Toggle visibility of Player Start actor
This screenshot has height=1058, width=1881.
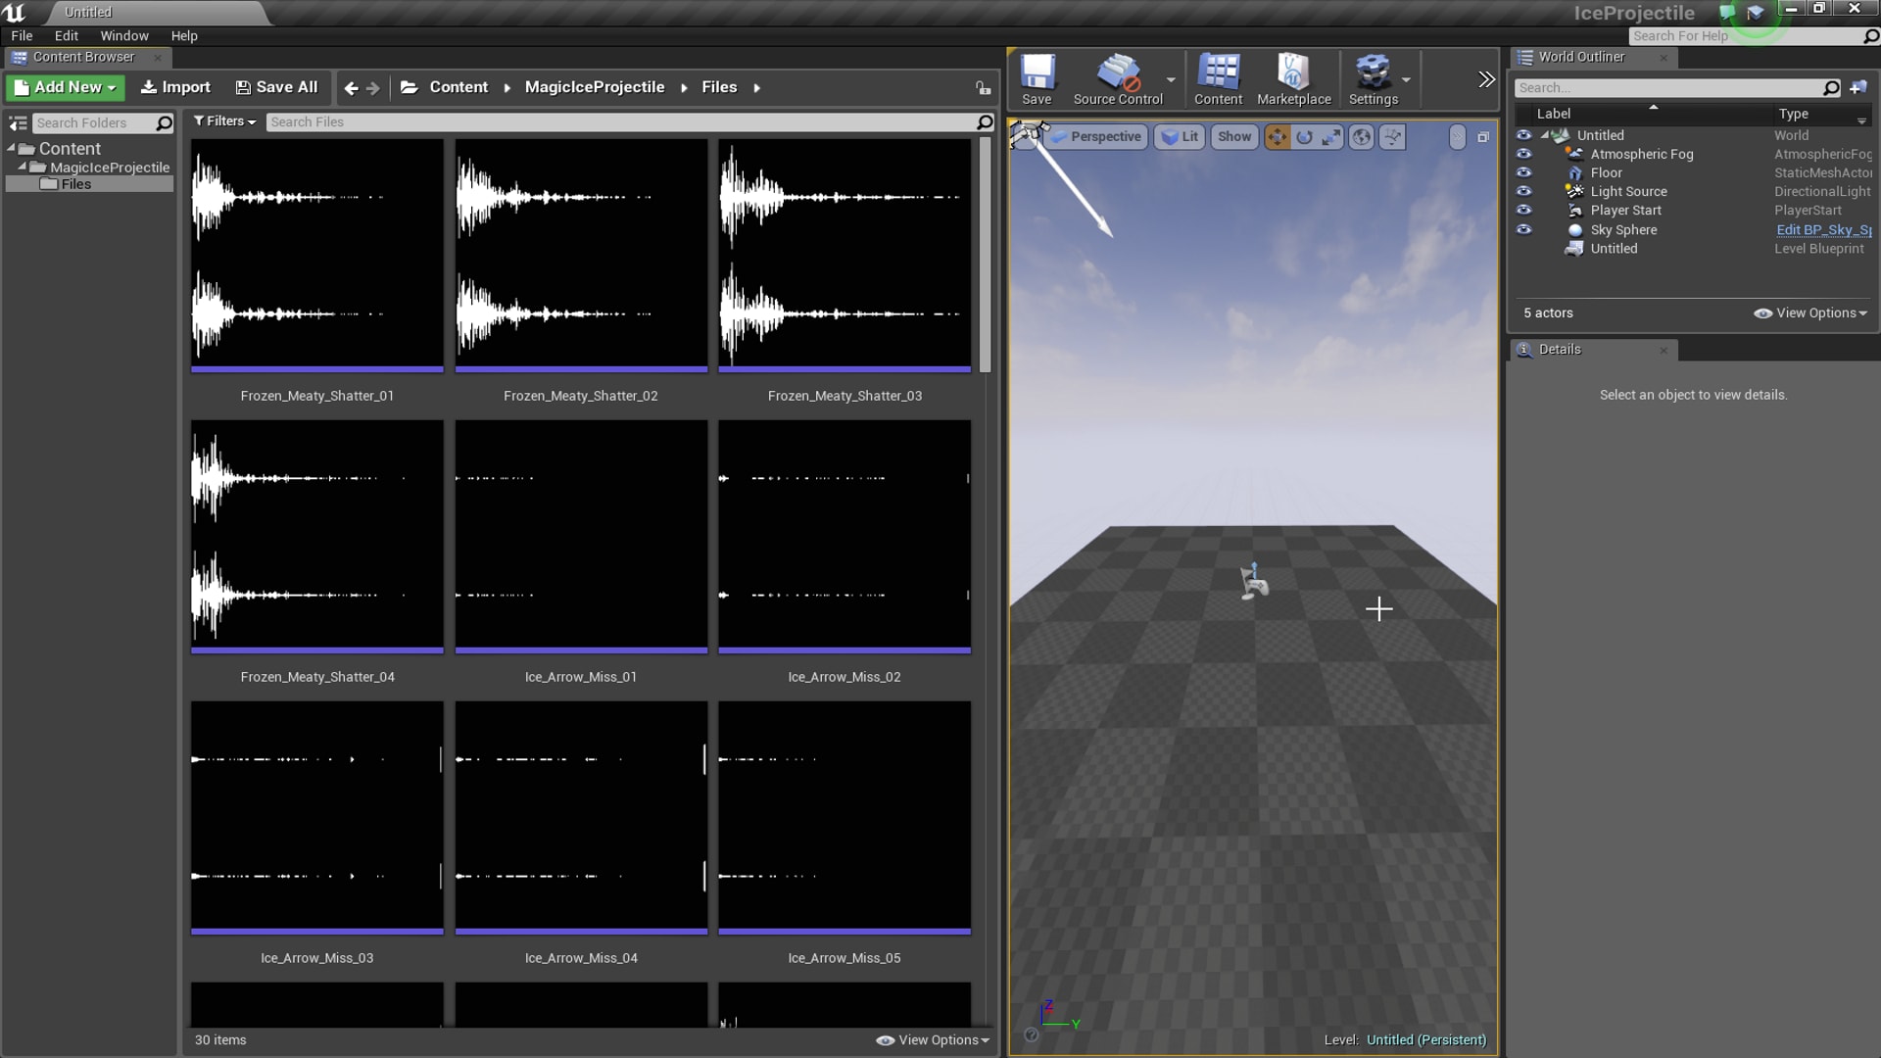click(1523, 210)
